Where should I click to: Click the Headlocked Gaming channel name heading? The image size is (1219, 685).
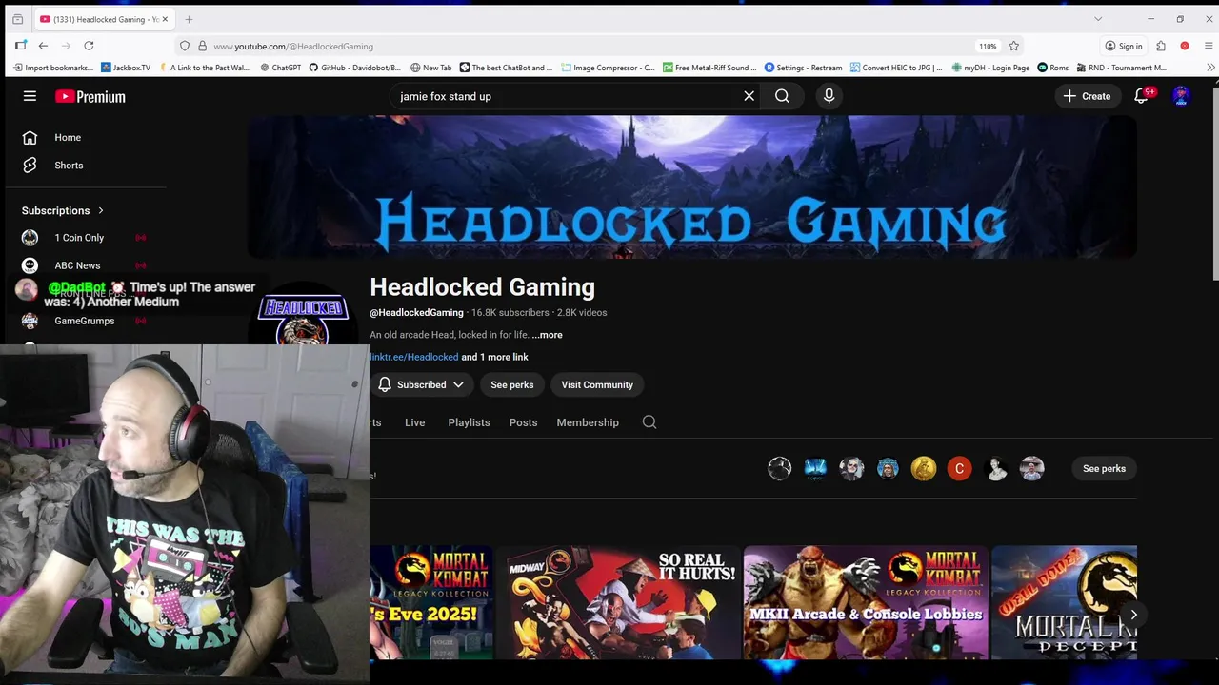pyautogui.click(x=482, y=287)
